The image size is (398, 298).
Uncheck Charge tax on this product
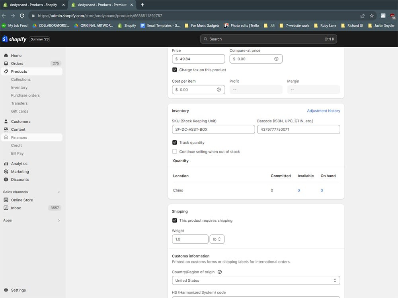[175, 70]
